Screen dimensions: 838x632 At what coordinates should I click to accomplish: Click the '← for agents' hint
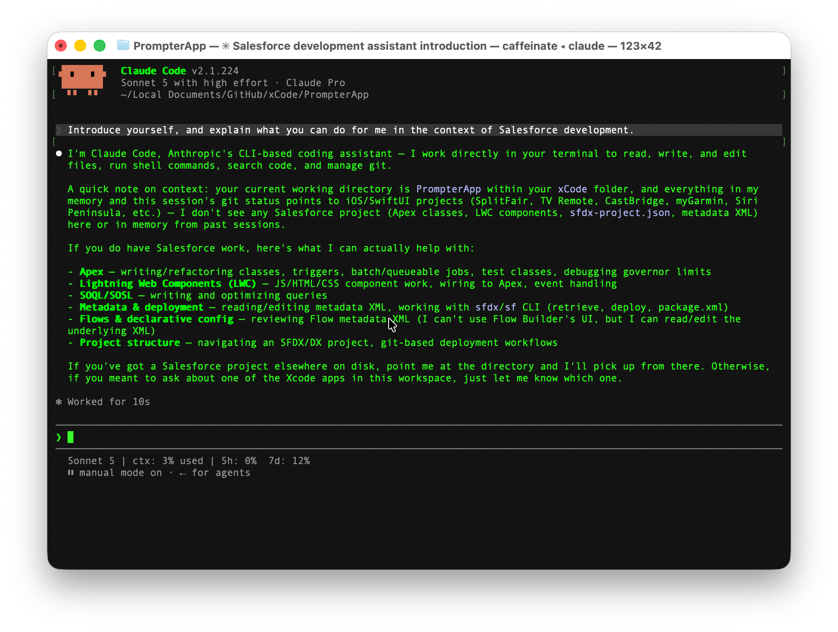[x=215, y=473]
